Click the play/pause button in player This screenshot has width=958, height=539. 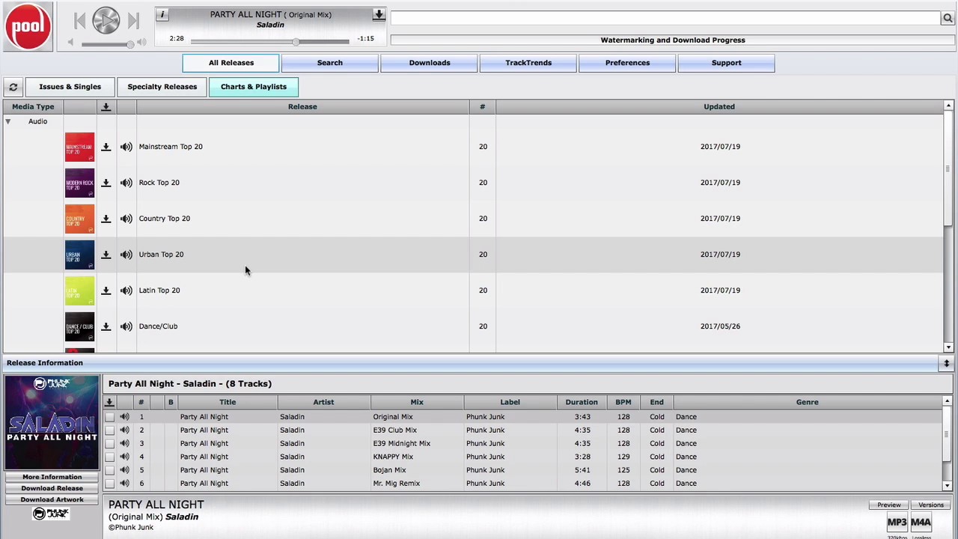click(x=106, y=21)
